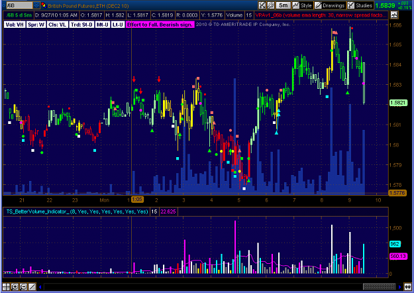The height and width of the screenshot is (293, 414).
Task: Click the C: 1.5819 close value
Action: [162, 15]
